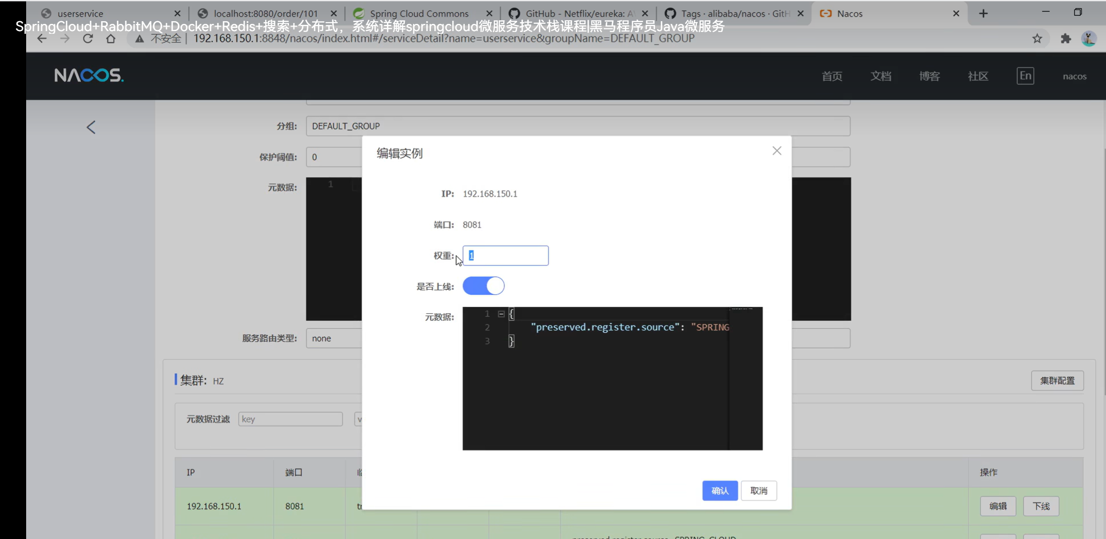Viewport: 1106px width, 539px height.
Task: Click the browser reload icon
Action: click(88, 39)
